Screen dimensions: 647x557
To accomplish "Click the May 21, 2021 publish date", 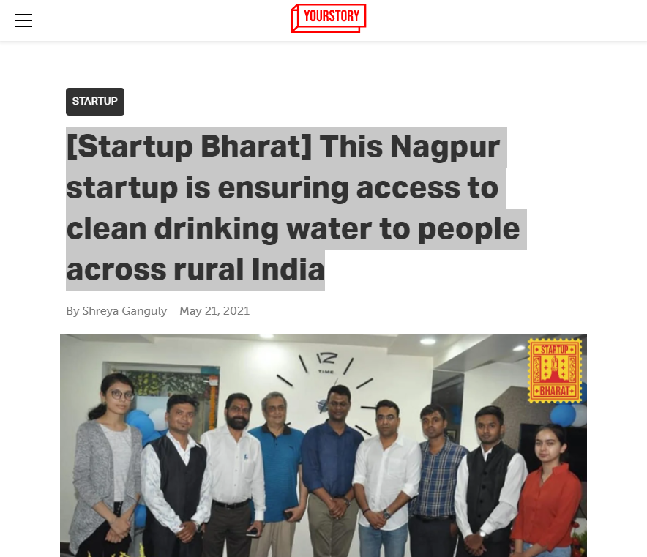I will click(214, 310).
